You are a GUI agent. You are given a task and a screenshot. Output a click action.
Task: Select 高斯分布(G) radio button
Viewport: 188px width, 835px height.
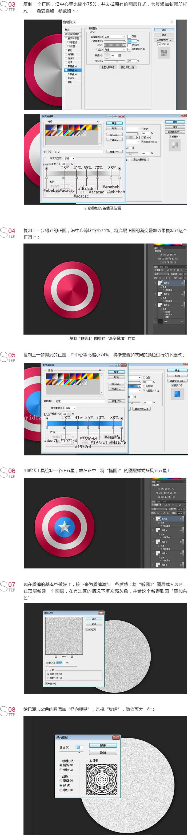[48, 678]
